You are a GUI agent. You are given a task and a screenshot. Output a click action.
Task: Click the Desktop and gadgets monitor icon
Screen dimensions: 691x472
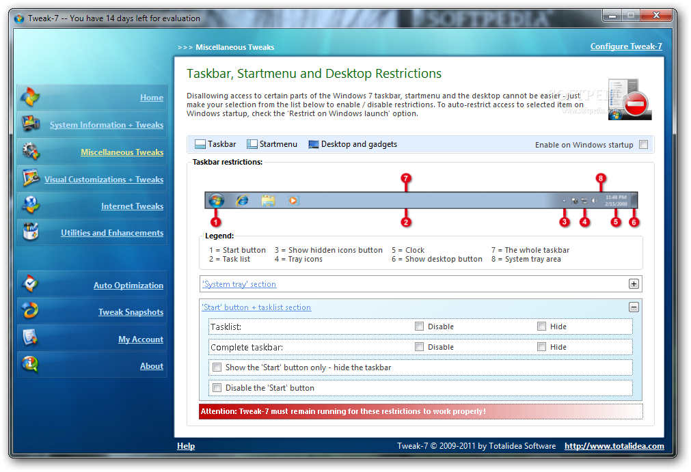coord(313,144)
